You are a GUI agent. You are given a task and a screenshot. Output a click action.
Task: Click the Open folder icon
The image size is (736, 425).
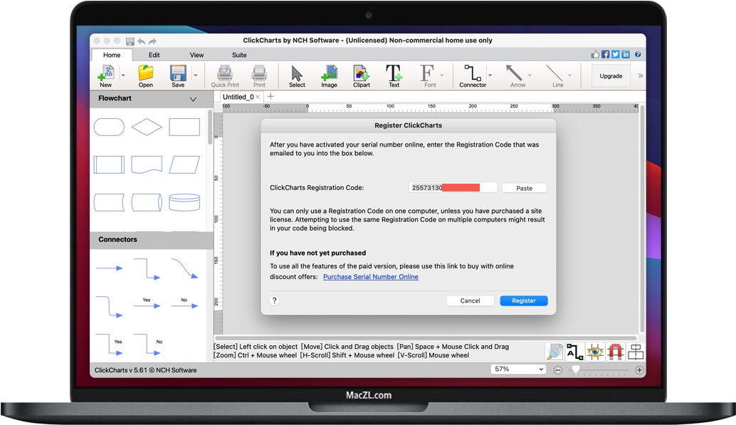click(146, 73)
